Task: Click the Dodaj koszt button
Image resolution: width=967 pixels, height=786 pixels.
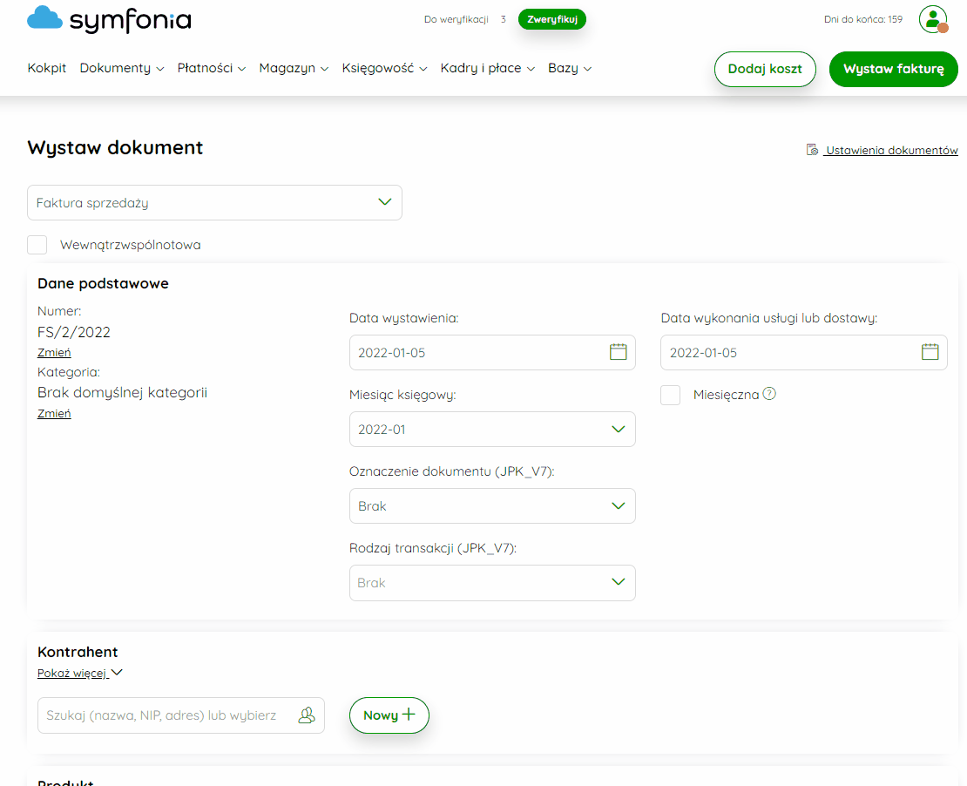Action: click(765, 69)
